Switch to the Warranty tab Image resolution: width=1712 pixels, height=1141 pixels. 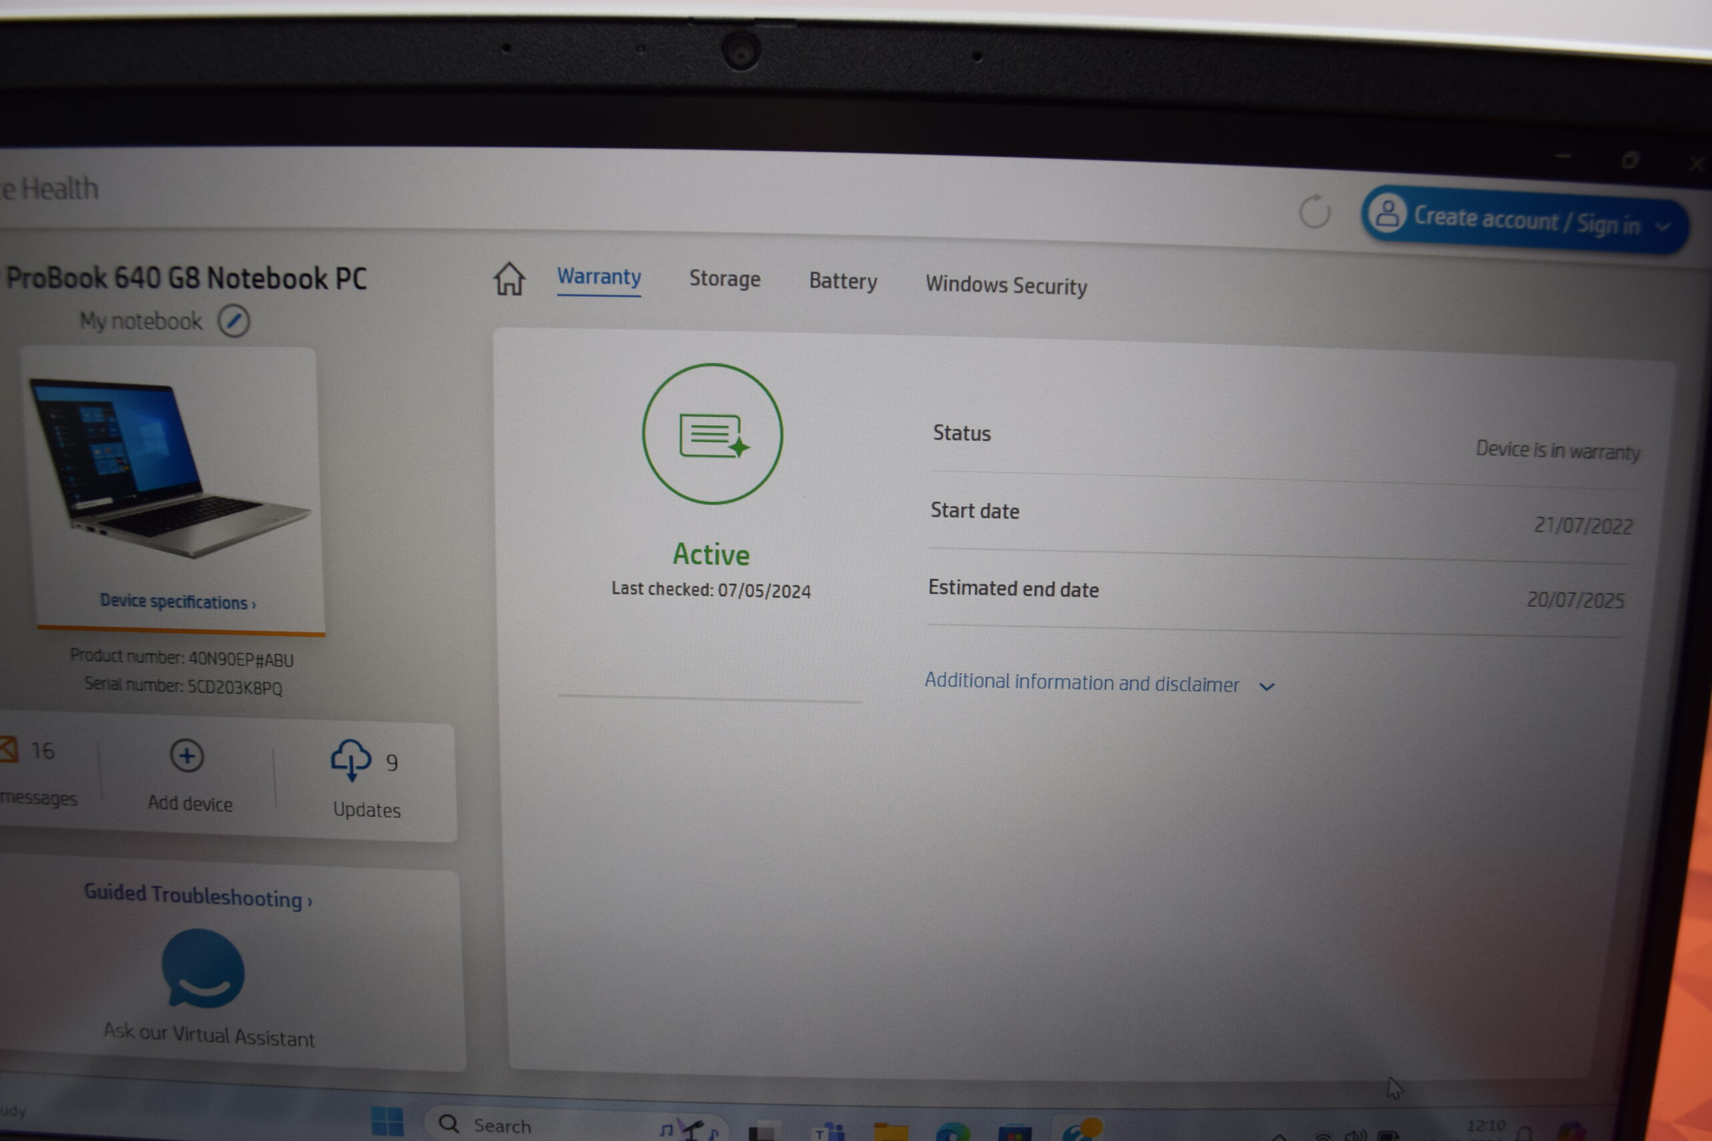[599, 277]
